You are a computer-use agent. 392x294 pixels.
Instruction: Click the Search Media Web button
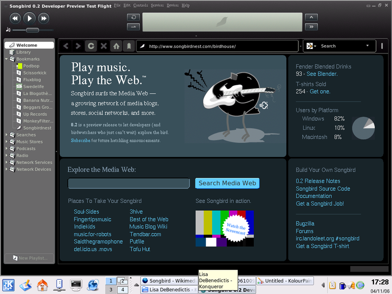point(227,183)
